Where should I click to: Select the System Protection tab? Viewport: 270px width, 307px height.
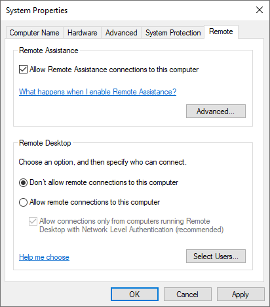(x=173, y=33)
